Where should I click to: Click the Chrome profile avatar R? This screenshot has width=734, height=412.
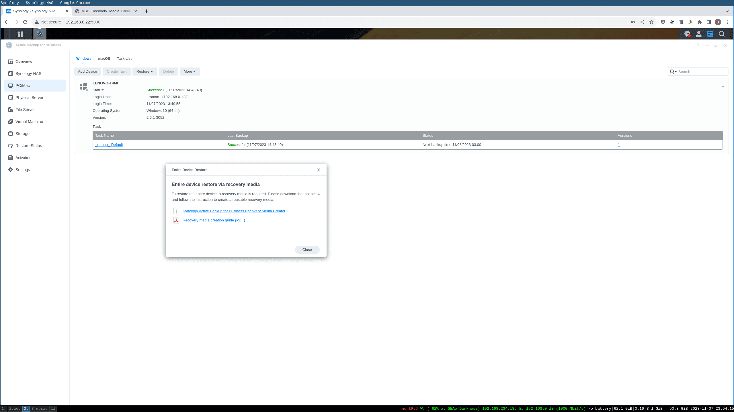click(x=718, y=22)
